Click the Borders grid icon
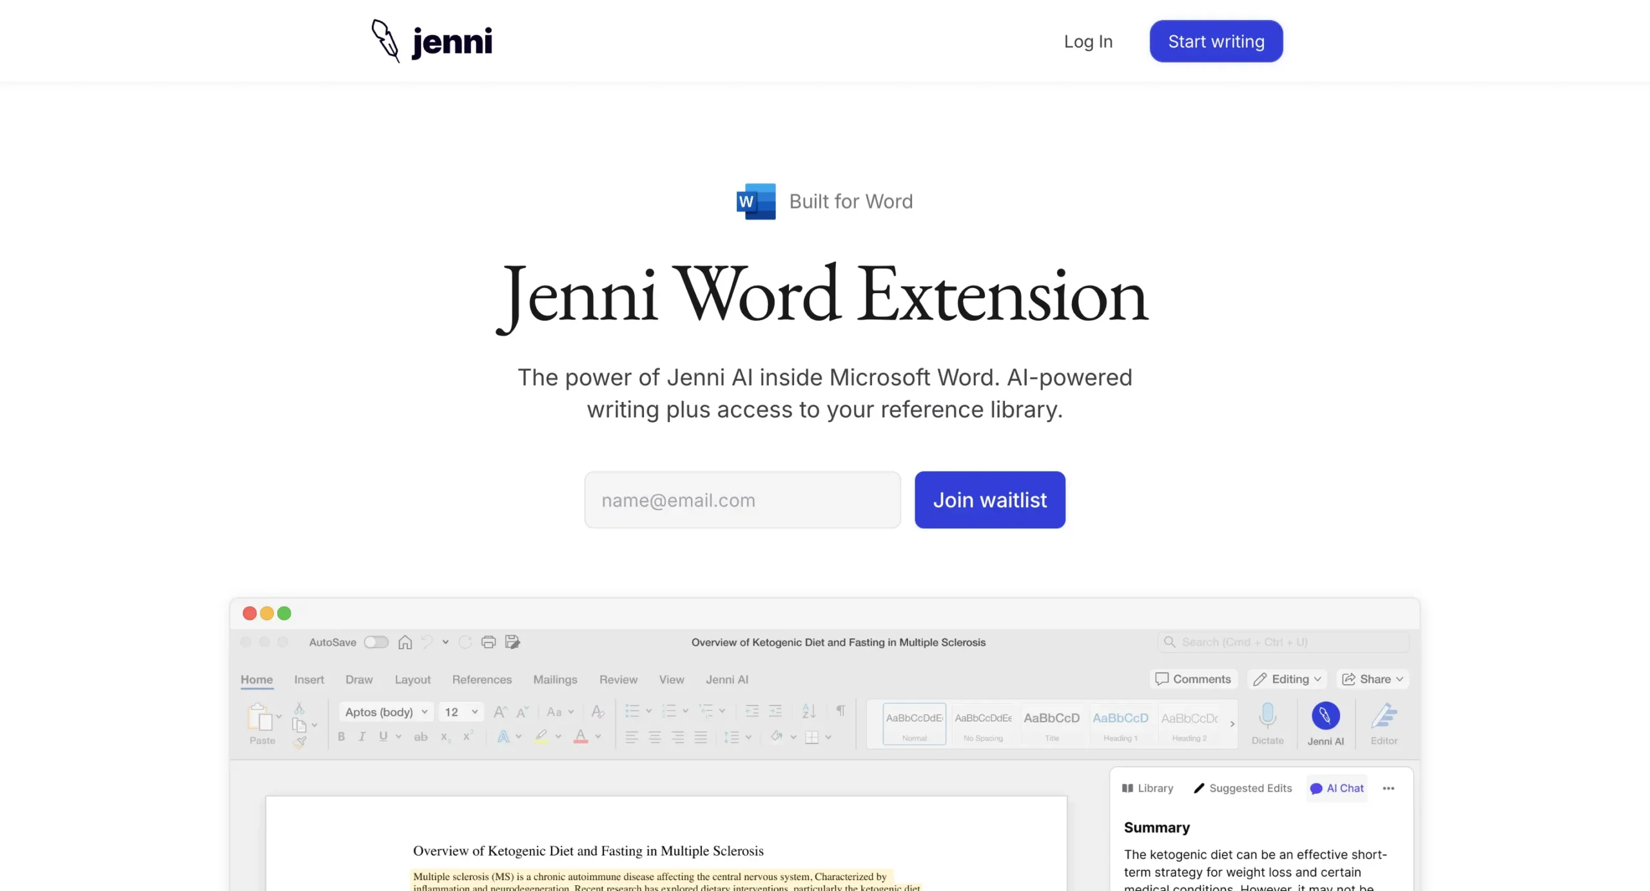The width and height of the screenshot is (1650, 891). point(812,737)
